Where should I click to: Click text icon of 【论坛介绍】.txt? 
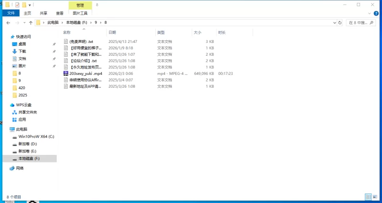[65, 61]
